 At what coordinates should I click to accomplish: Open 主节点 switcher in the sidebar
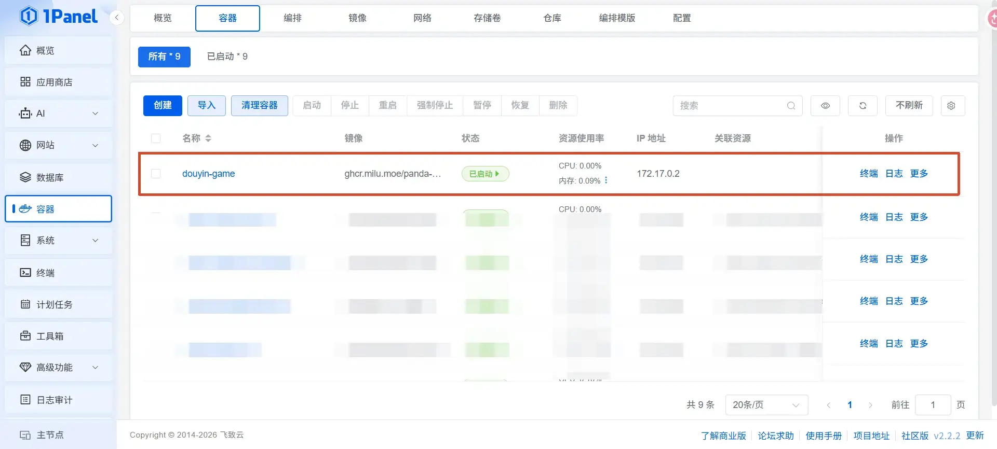[58, 435]
